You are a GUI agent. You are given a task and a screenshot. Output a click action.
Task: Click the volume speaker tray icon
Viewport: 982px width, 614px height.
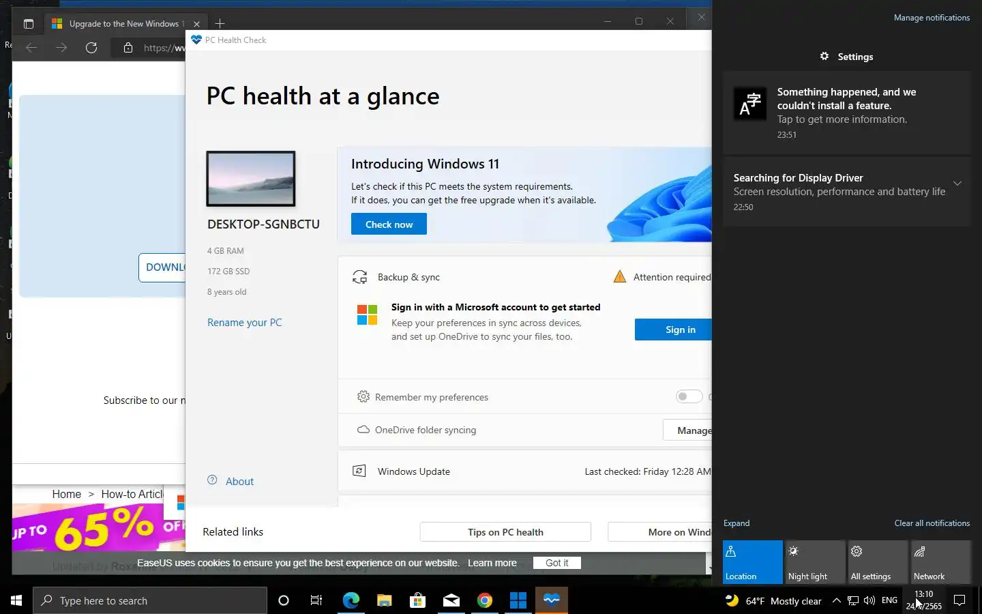pos(869,600)
